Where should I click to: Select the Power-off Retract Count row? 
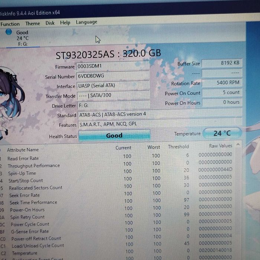pyautogui.click(x=116, y=237)
